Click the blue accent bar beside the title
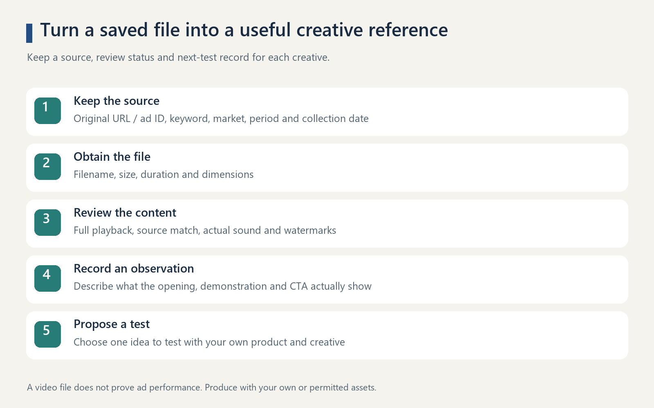This screenshot has height=408, width=654. 29,33
